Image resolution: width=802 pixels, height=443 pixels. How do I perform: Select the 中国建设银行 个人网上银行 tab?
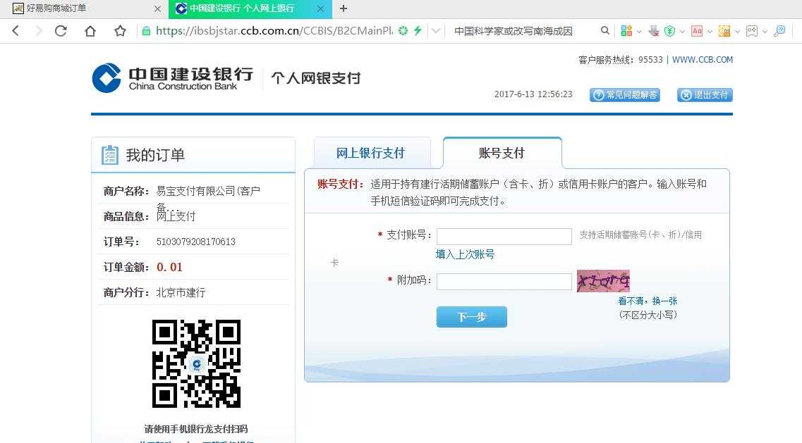250,8
